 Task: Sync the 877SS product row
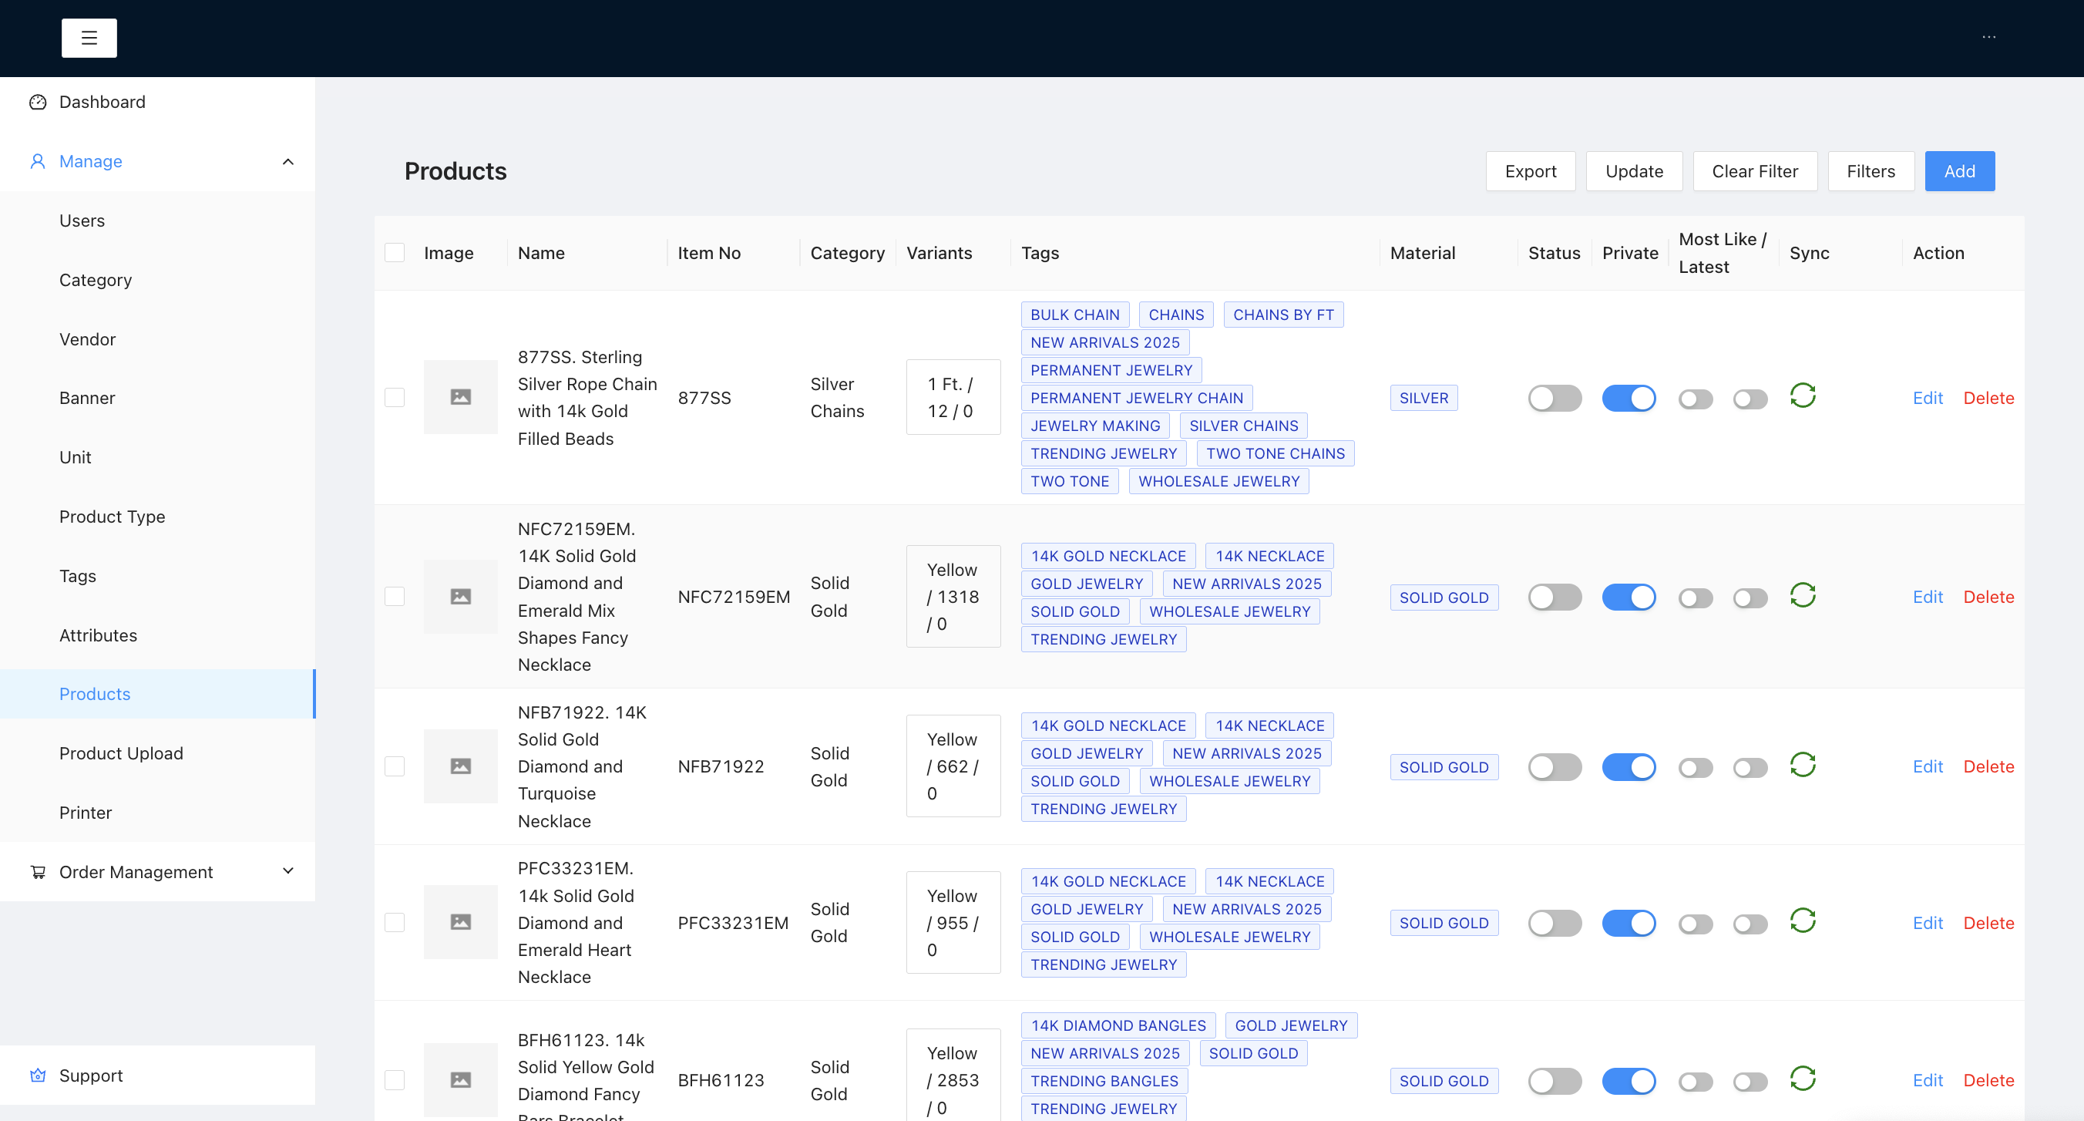(x=1803, y=396)
